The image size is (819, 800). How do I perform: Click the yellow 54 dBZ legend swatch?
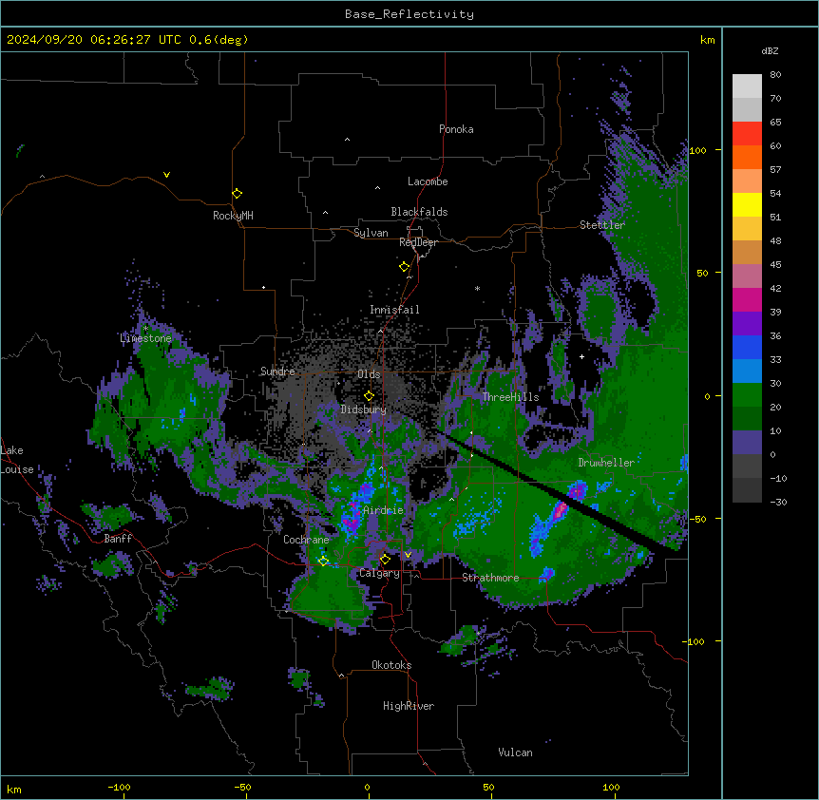(747, 204)
